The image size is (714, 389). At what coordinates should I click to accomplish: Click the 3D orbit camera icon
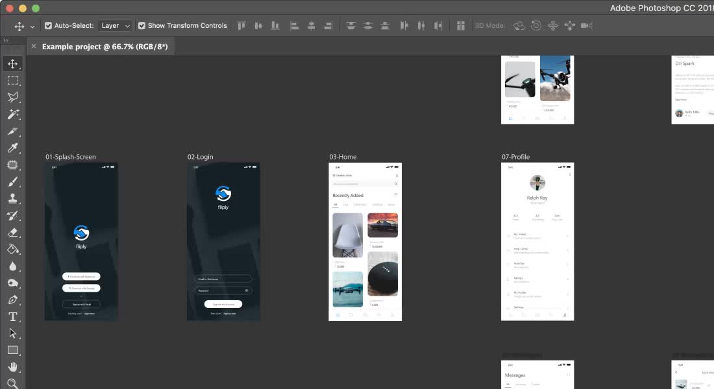click(519, 25)
